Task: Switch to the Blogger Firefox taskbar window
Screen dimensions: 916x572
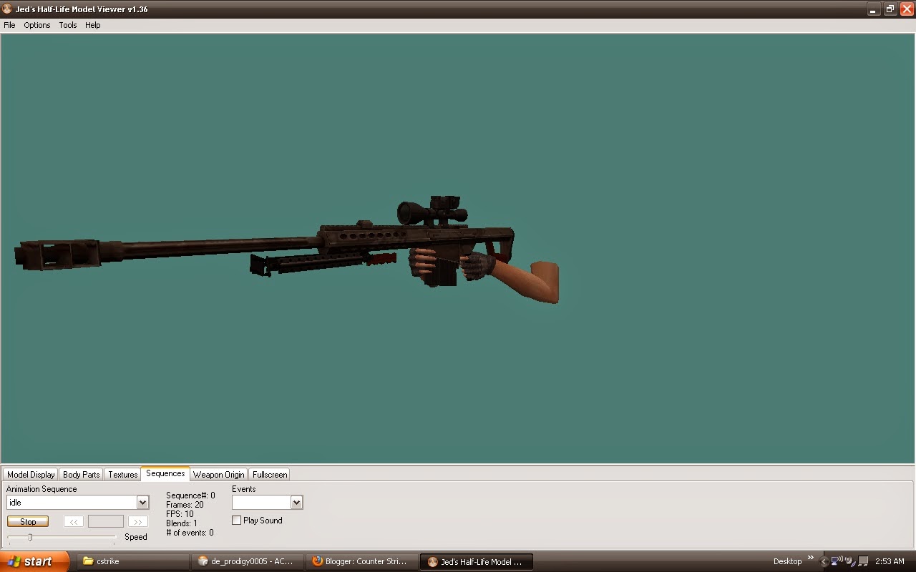Action: (x=361, y=561)
